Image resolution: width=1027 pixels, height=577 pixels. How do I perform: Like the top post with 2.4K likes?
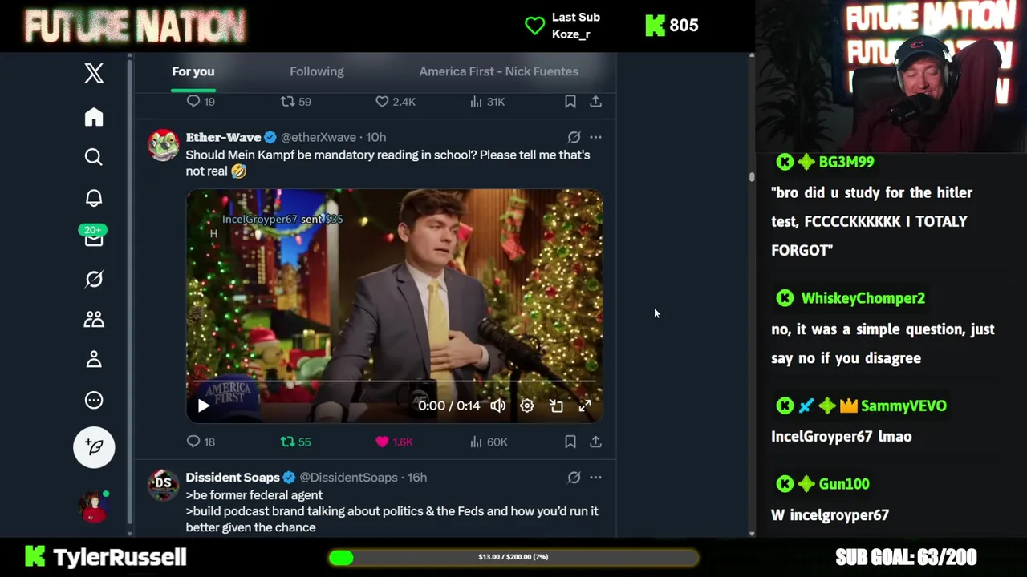(x=396, y=102)
